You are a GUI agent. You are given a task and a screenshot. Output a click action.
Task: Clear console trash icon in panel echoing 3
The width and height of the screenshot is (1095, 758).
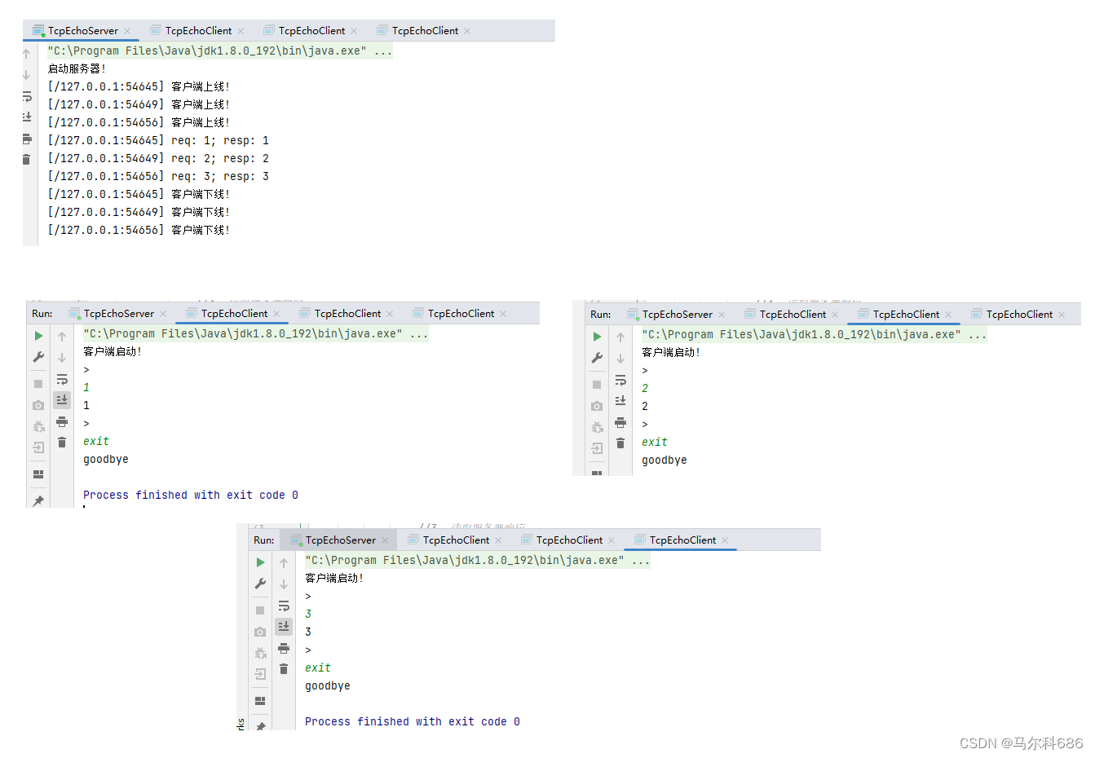coord(284,669)
